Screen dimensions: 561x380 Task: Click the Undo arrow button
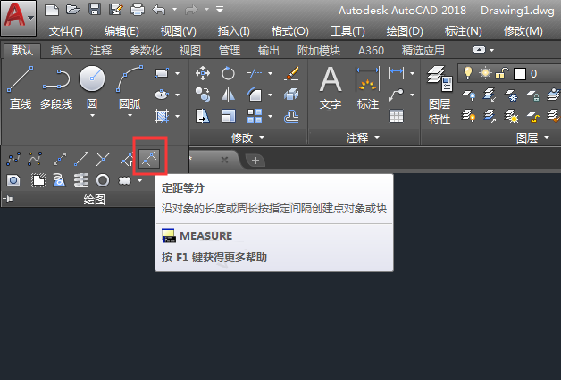tap(159, 10)
